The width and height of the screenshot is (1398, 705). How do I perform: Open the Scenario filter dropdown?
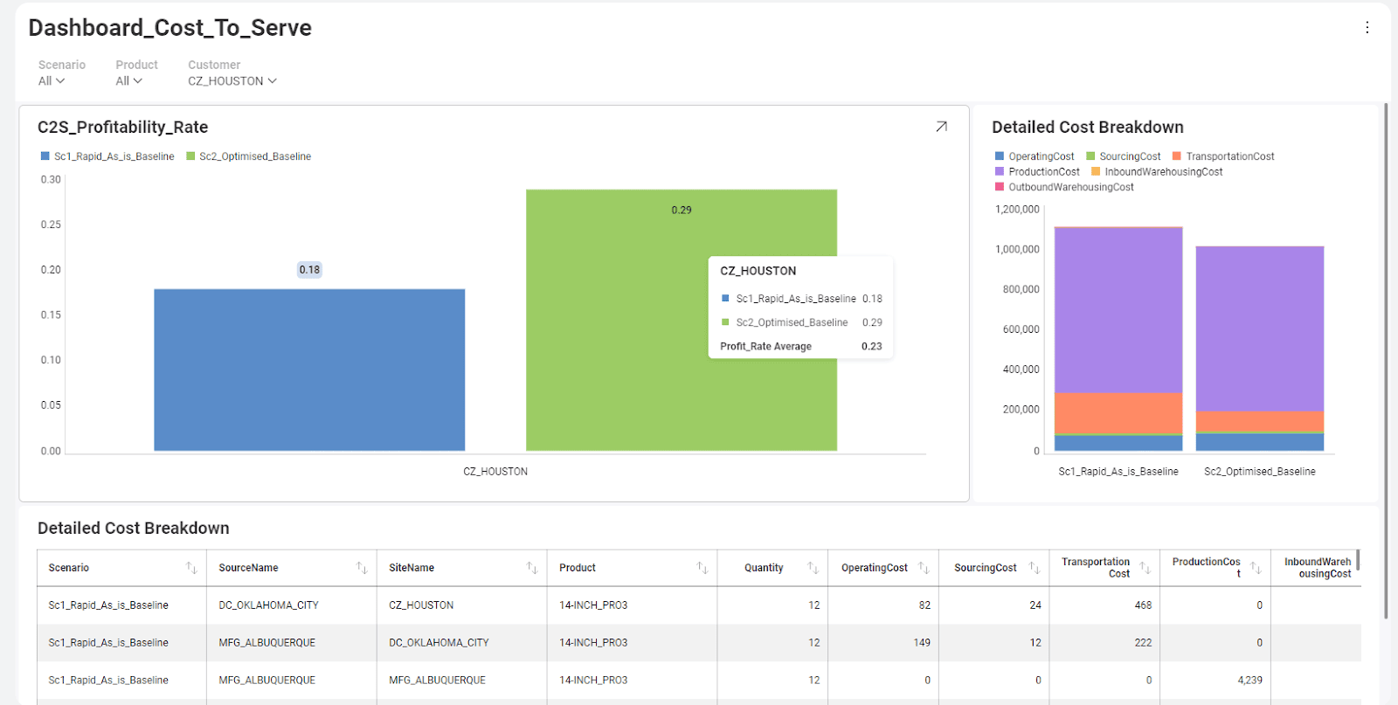52,81
